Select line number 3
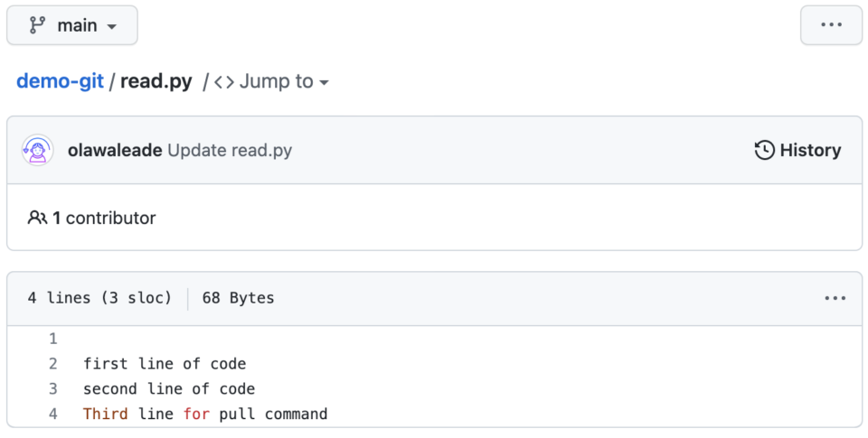Viewport: 868px width, 438px height. click(52, 389)
